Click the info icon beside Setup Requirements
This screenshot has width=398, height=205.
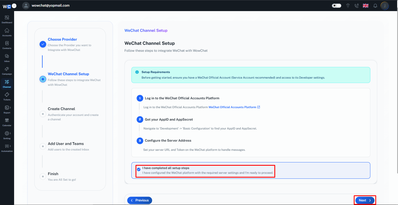pyautogui.click(x=137, y=72)
